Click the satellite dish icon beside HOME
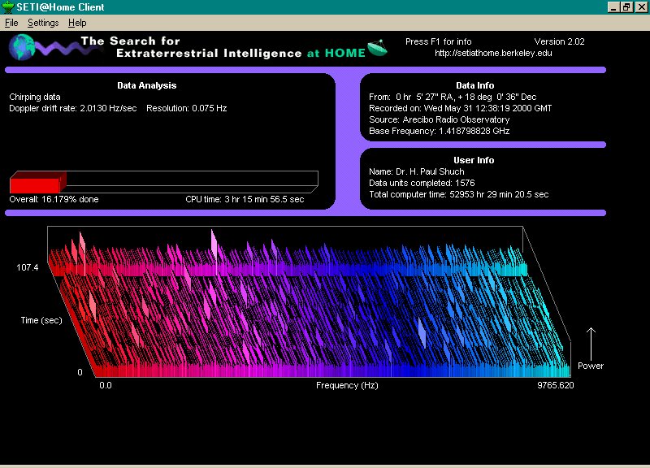This screenshot has width=650, height=468. [377, 48]
